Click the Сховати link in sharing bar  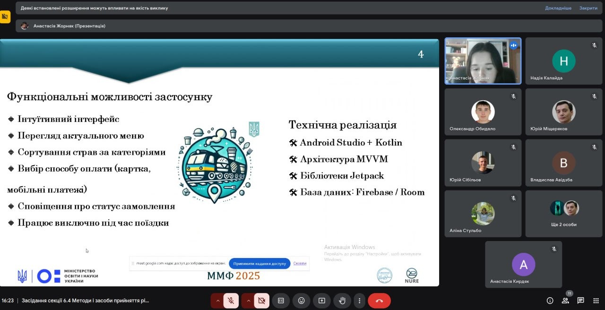300,263
